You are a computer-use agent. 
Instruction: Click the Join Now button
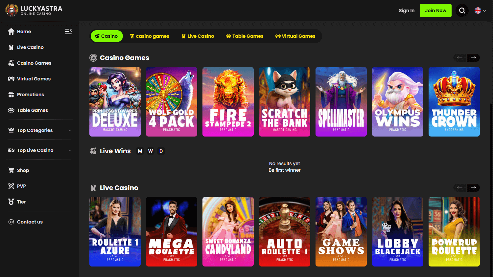click(x=435, y=10)
